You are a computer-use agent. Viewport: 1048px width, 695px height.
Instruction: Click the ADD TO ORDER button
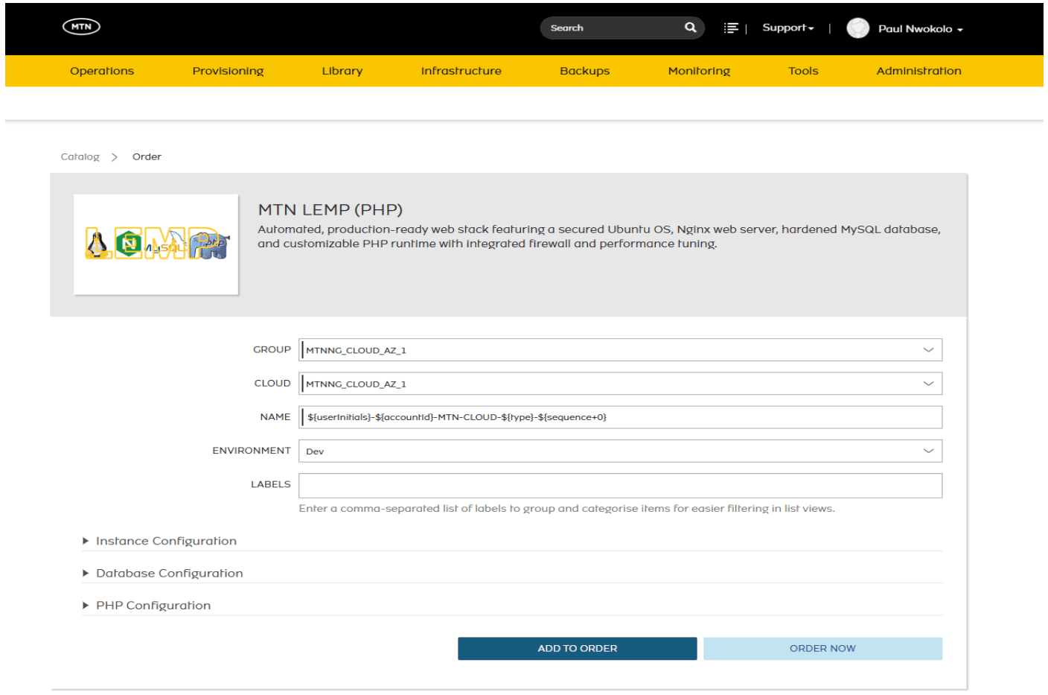[x=577, y=648]
